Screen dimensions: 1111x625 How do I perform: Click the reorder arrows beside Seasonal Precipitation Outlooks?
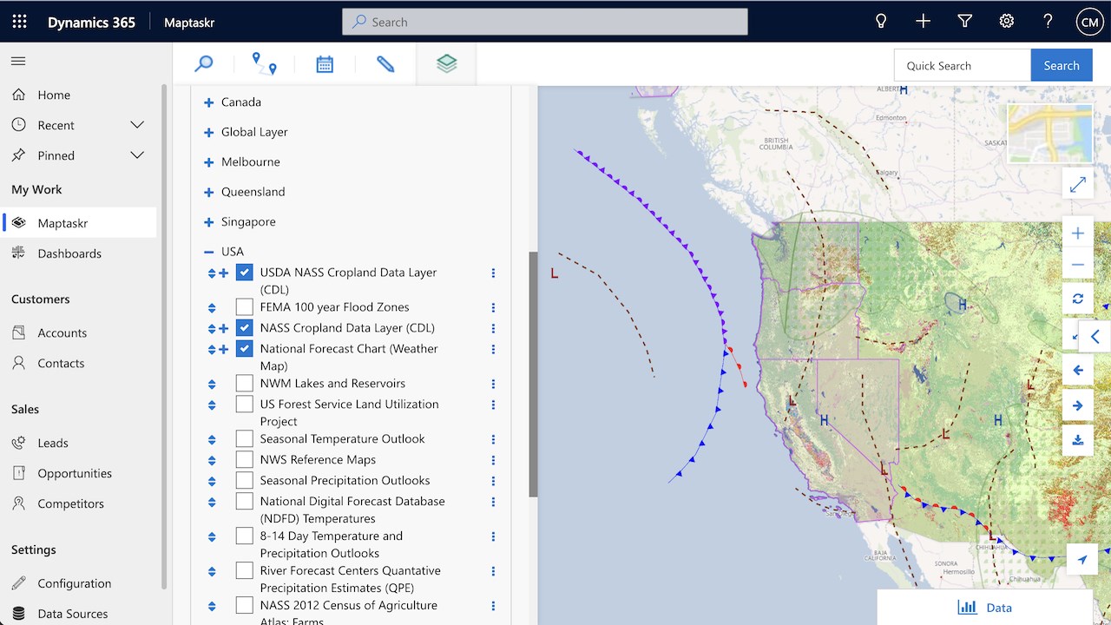pyautogui.click(x=212, y=481)
